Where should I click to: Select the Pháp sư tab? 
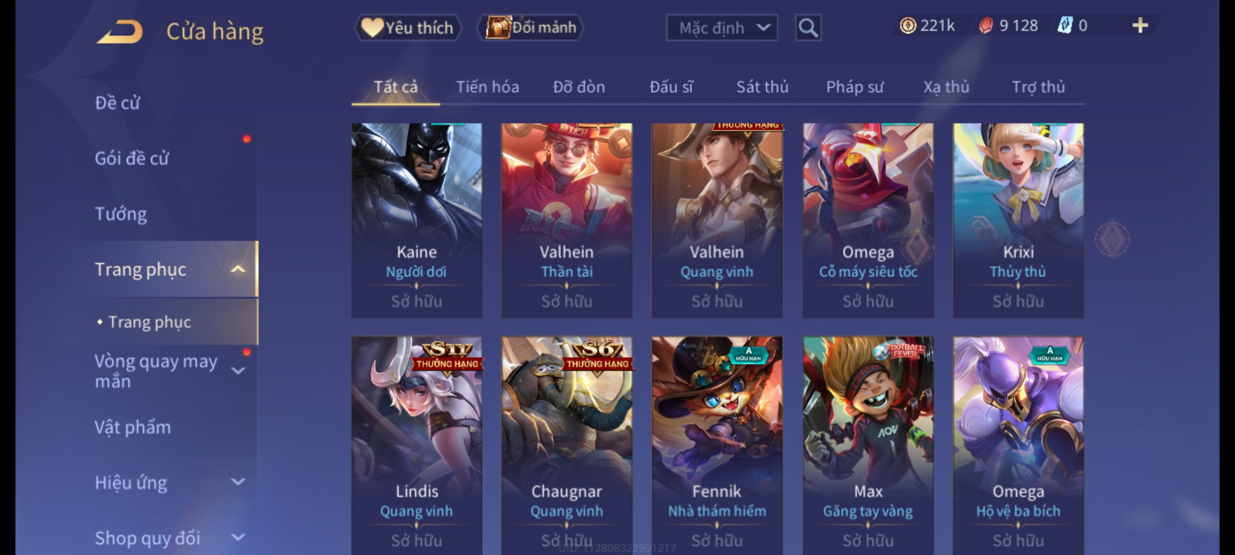854,87
